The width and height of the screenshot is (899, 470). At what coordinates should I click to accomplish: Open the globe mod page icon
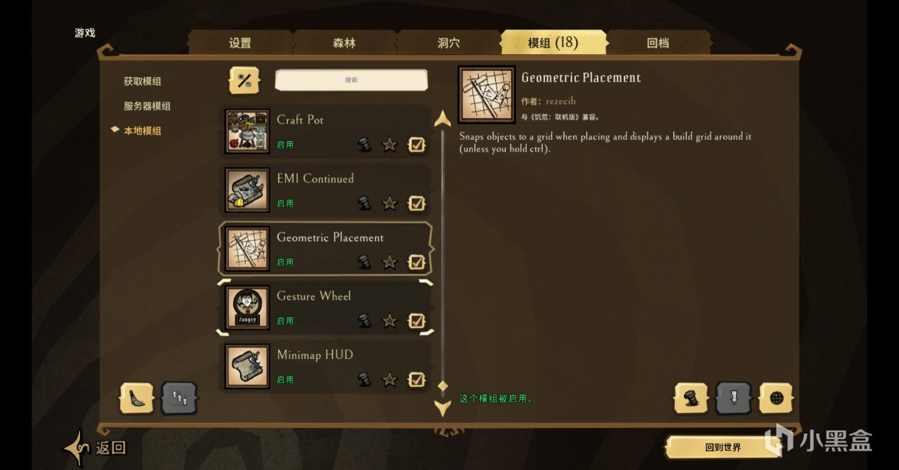click(776, 398)
